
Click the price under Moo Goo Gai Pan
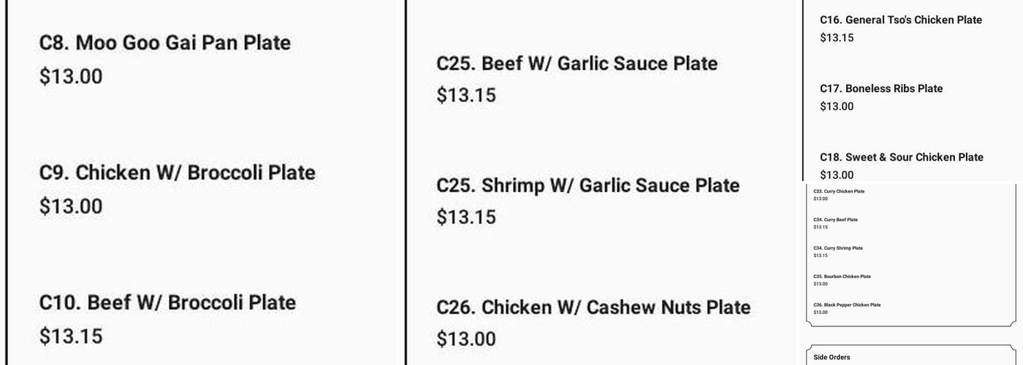pyautogui.click(x=71, y=77)
